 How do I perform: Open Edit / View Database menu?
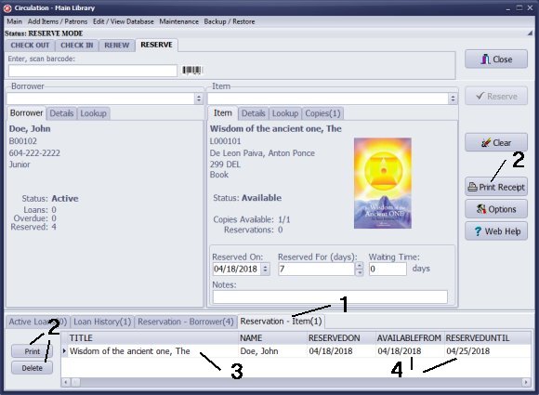(x=123, y=21)
